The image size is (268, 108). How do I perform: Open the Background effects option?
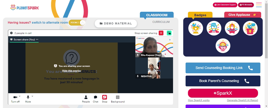pyautogui.click(x=118, y=99)
